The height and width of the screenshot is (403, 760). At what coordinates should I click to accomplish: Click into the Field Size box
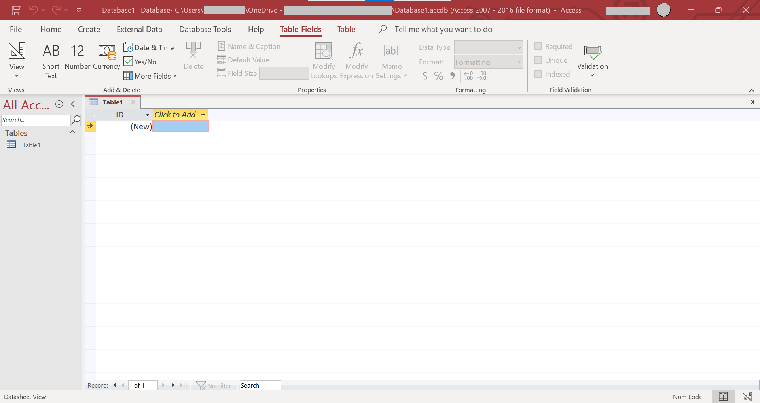(x=284, y=73)
